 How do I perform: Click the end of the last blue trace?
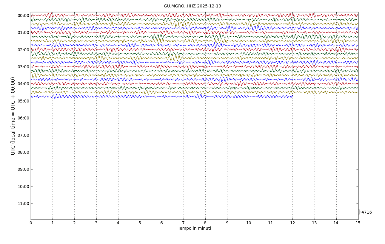[292, 97]
